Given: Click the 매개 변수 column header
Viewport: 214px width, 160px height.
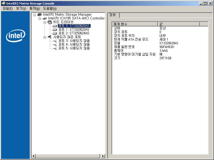Looking at the screenshot, I should (135, 24).
